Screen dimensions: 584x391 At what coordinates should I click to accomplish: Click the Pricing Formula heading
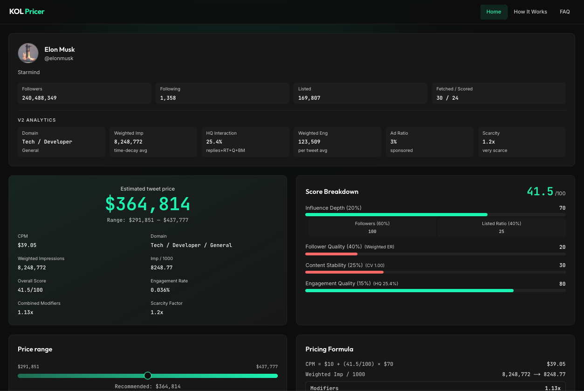pyautogui.click(x=329, y=349)
